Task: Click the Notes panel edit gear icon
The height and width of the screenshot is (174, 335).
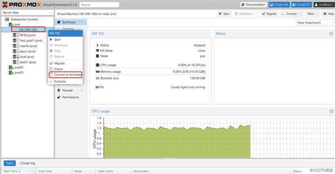Action: (331, 33)
